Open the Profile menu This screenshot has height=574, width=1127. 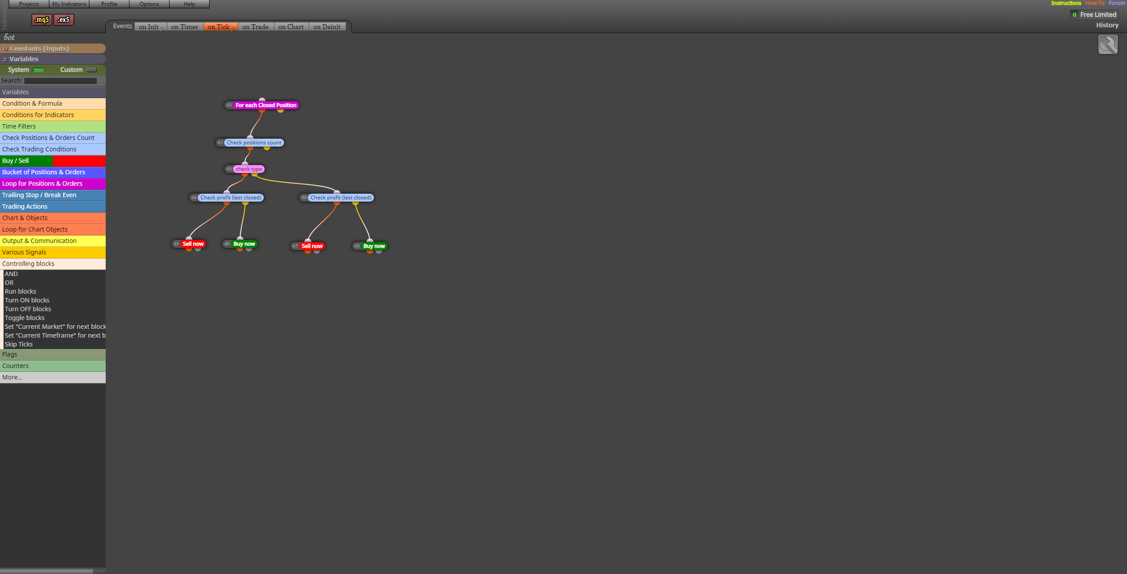point(109,4)
